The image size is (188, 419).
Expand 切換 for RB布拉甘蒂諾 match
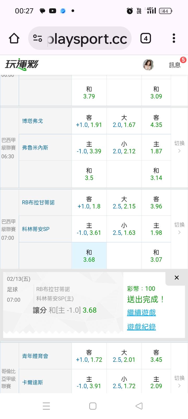[x=179, y=228]
